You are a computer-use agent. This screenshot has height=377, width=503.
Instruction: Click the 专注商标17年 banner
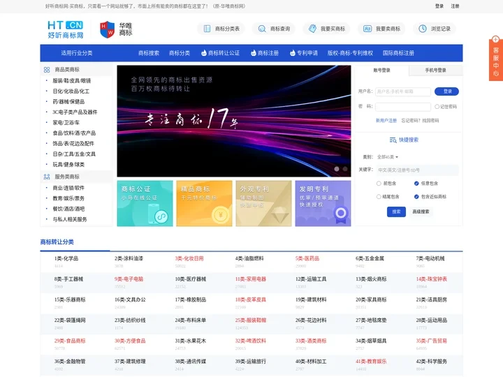tap(234, 121)
